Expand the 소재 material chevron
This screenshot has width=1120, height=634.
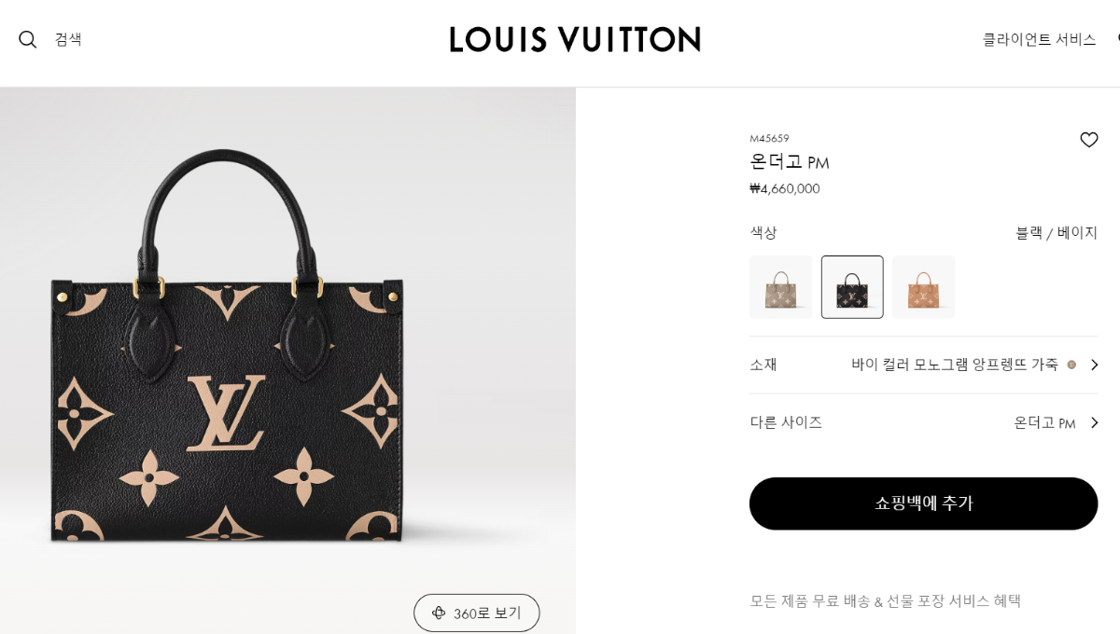click(1094, 365)
